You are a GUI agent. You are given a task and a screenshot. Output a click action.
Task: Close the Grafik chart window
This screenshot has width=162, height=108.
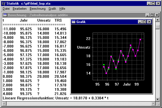149,22
